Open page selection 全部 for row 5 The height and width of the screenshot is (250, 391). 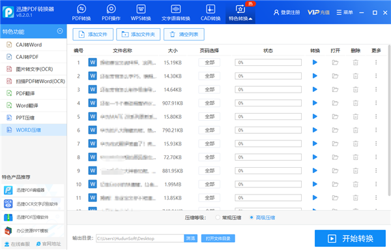(209, 117)
